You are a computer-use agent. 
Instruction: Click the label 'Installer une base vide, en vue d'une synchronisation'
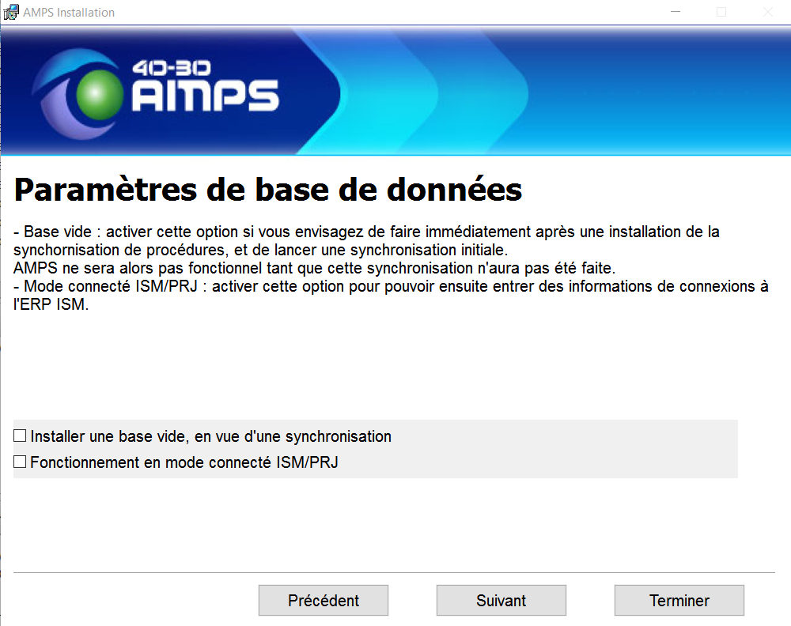tap(210, 436)
